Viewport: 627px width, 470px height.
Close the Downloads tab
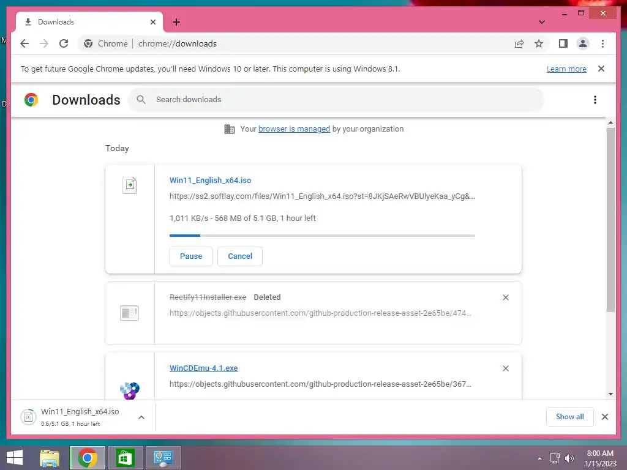tap(152, 22)
